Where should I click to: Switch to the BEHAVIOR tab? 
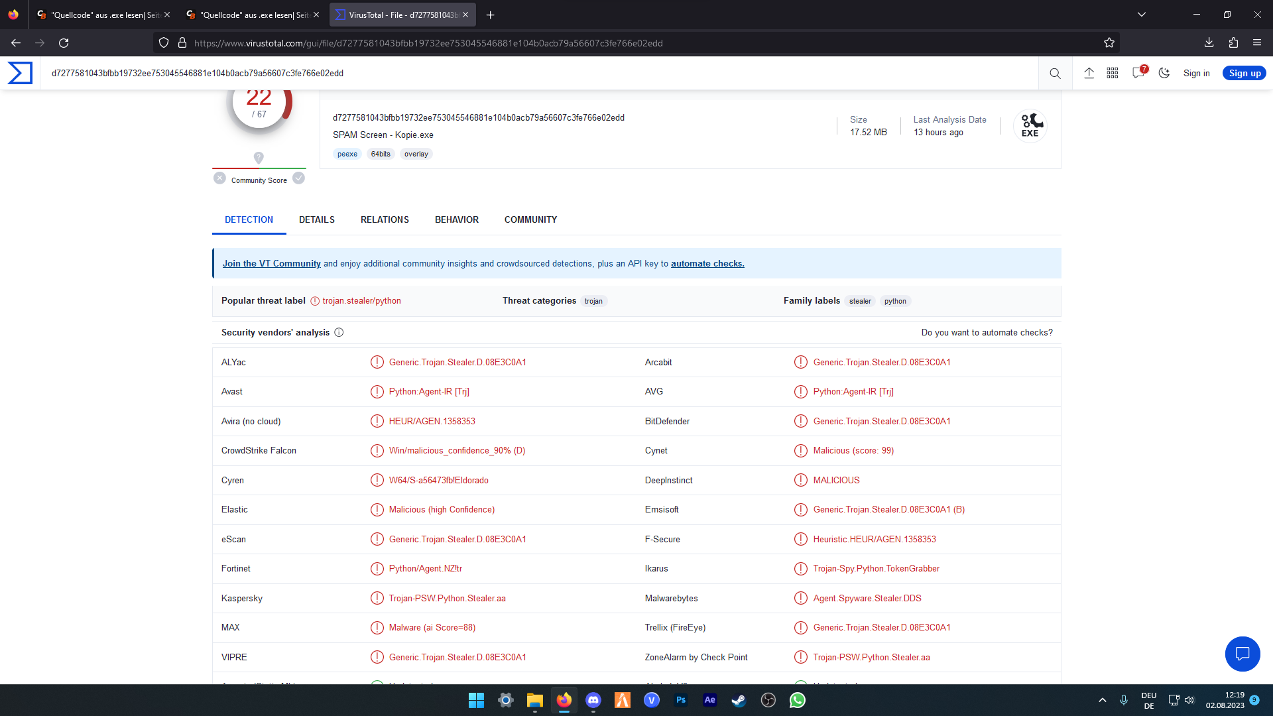[456, 220]
